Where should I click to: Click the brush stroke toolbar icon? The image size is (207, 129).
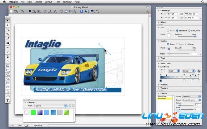point(55,11)
